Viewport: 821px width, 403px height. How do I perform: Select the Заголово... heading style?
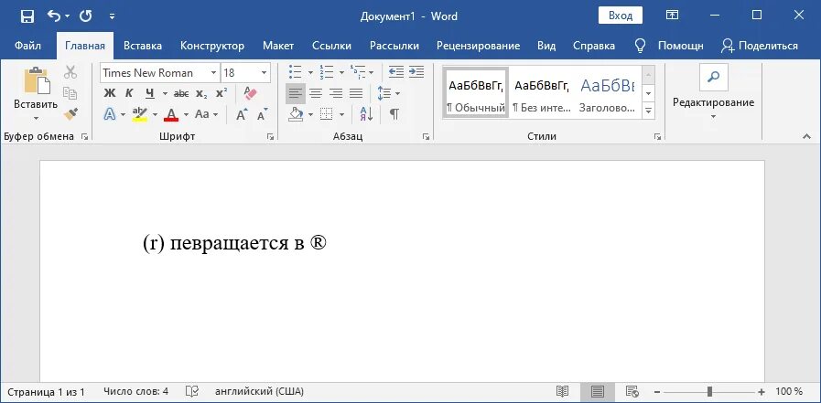coord(608,93)
